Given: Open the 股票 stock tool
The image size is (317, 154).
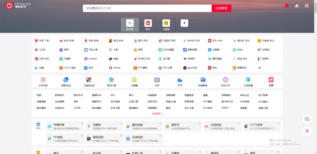Looking at the screenshot, I should pos(271,82).
